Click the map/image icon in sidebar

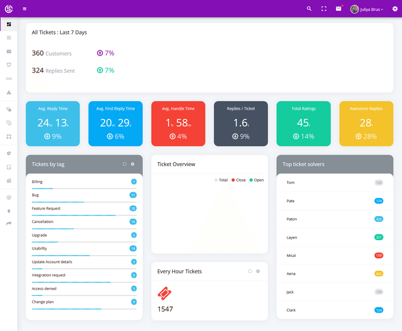tap(9, 167)
